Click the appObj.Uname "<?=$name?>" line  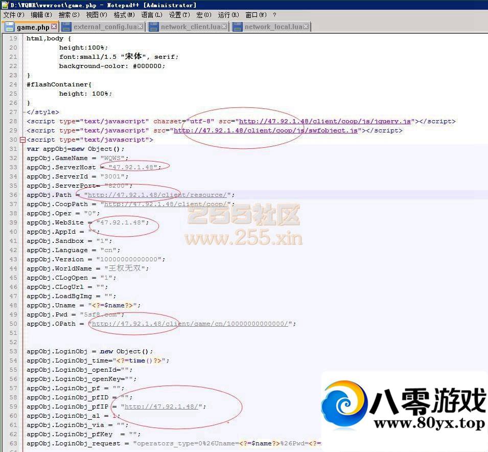(83, 306)
